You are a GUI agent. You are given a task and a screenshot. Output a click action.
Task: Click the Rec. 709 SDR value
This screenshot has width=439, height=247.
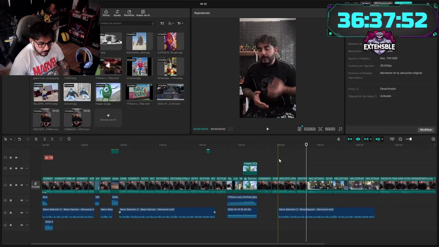click(389, 58)
